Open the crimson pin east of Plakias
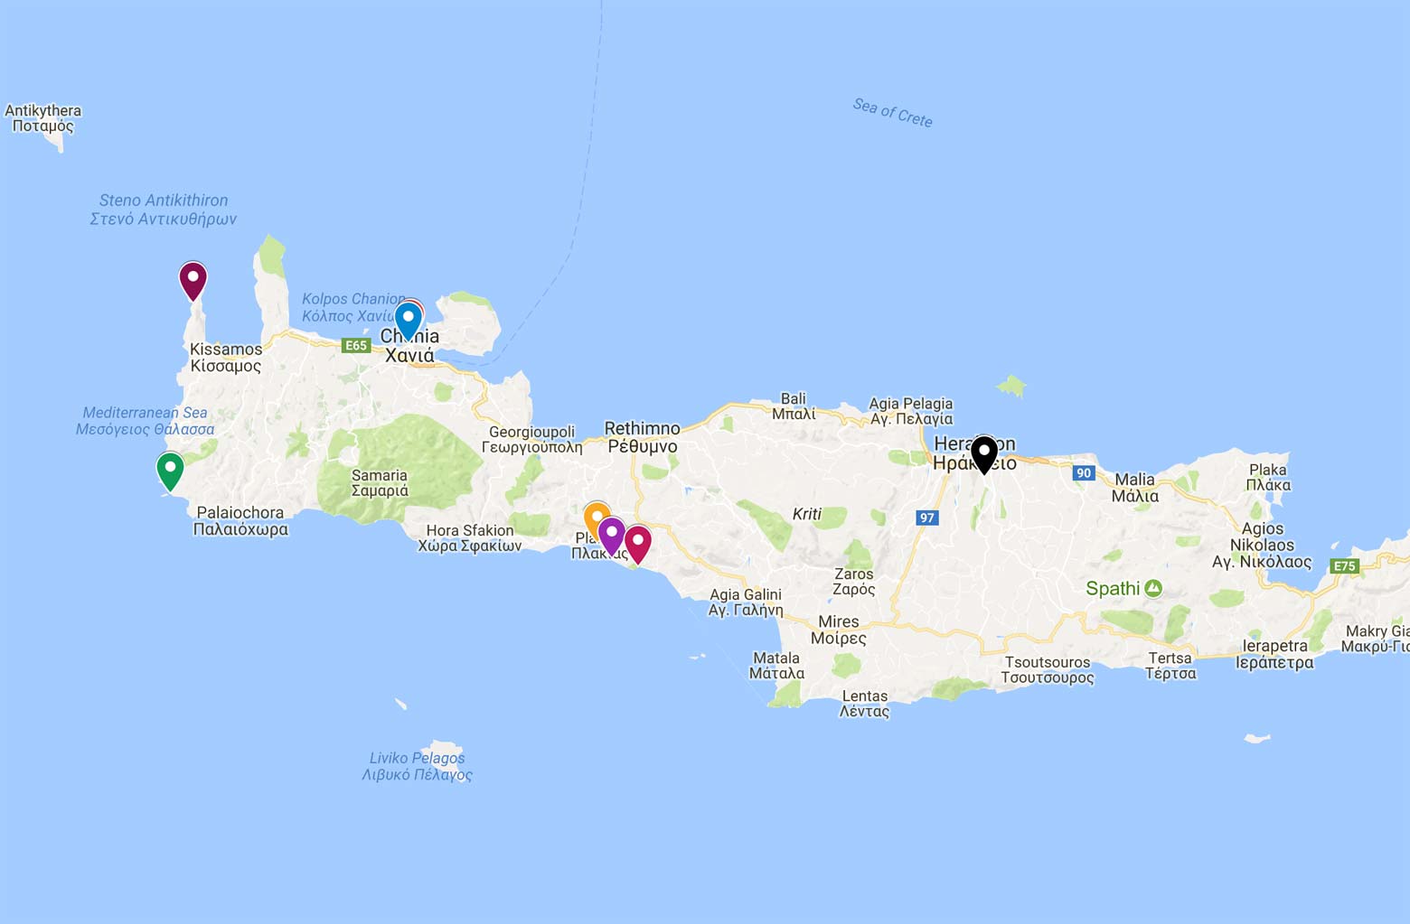Image resolution: width=1410 pixels, height=924 pixels. 638,544
